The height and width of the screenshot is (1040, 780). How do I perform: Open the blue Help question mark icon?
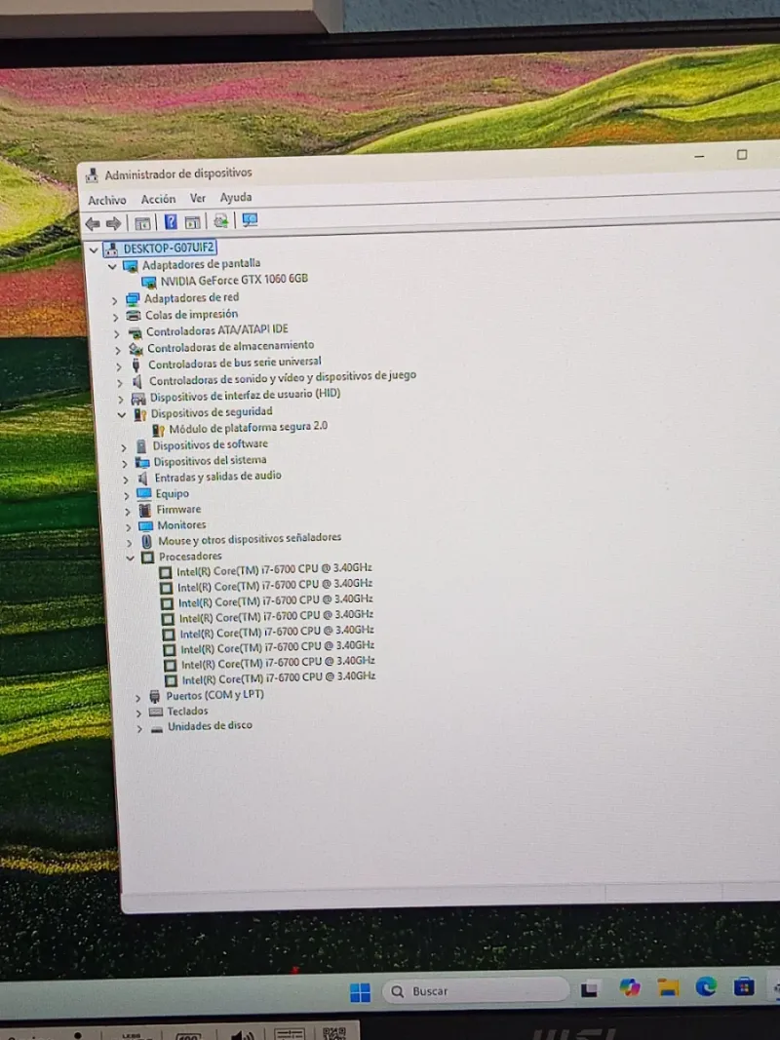pyautogui.click(x=171, y=222)
